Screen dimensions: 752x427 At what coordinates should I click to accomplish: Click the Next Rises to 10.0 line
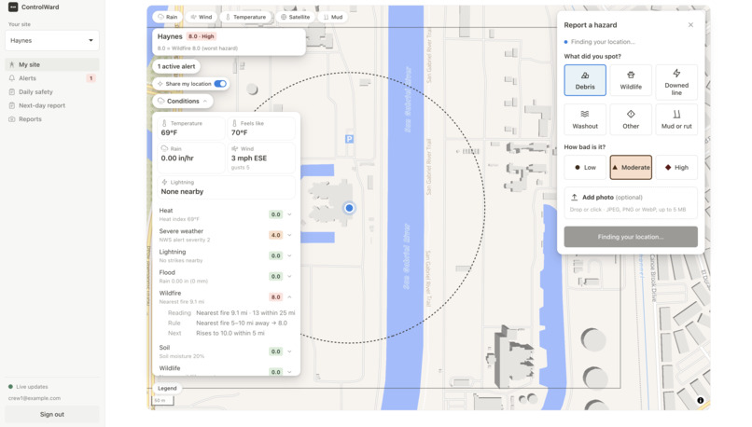point(216,333)
